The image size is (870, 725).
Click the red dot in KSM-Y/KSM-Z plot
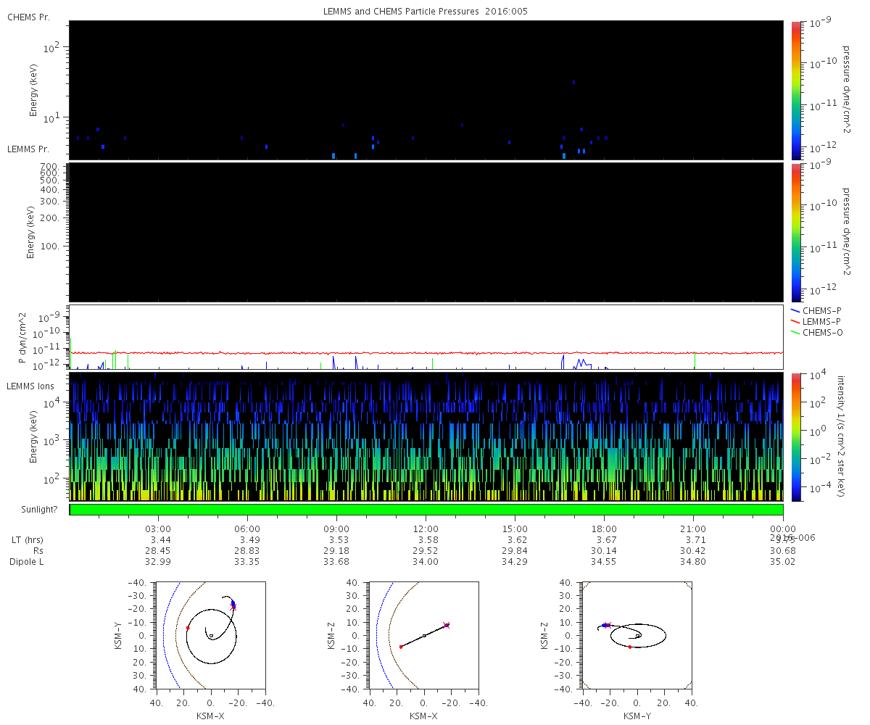tap(629, 647)
